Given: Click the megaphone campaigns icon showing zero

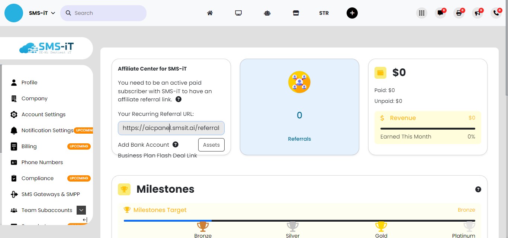Looking at the screenshot, I should click(478, 13).
